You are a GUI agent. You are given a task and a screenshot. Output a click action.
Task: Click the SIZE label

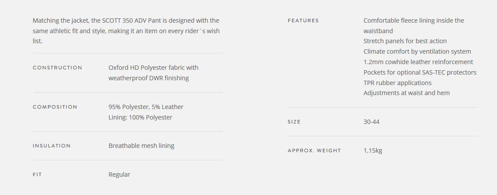[x=294, y=122]
